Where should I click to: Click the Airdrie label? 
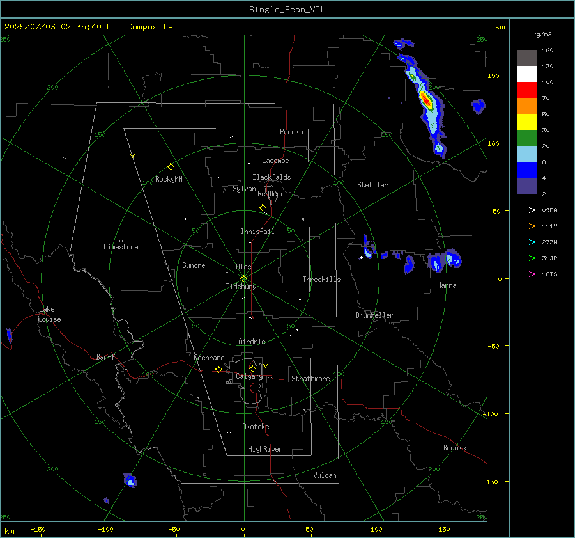click(252, 342)
